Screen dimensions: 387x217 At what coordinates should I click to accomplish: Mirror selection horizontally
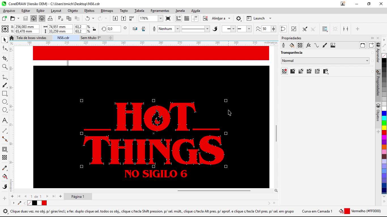click(135, 29)
